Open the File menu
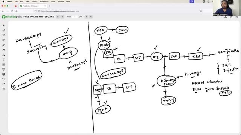 point(16,1)
